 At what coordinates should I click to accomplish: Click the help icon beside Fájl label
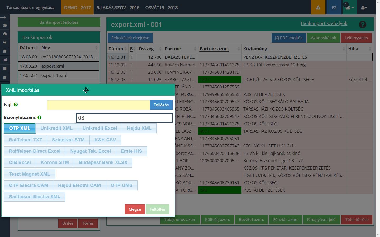pyautogui.click(x=16, y=105)
